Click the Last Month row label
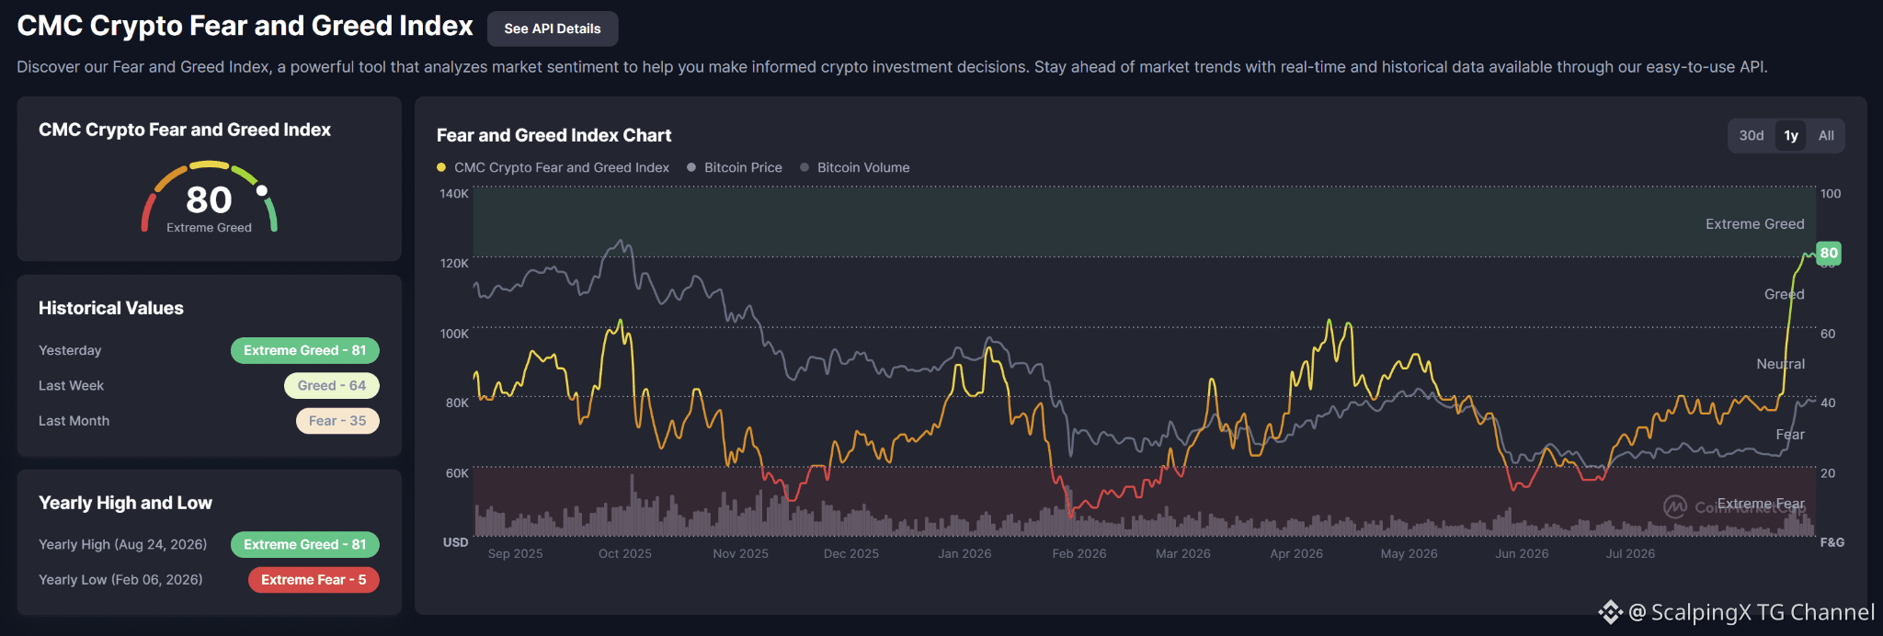The image size is (1883, 636). [x=74, y=420]
